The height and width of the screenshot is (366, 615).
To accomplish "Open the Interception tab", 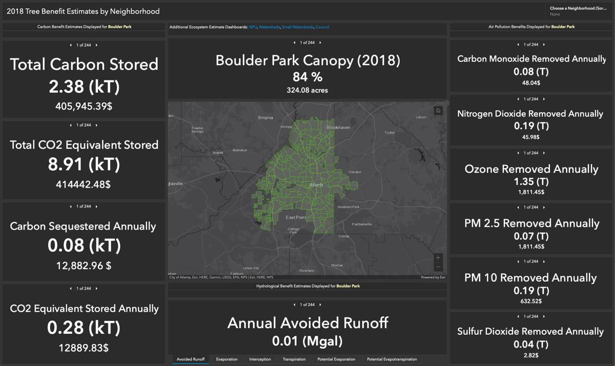I will click(260, 359).
